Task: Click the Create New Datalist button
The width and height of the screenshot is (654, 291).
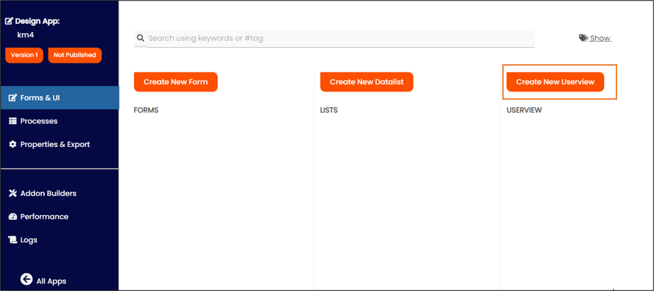Action: (x=366, y=82)
